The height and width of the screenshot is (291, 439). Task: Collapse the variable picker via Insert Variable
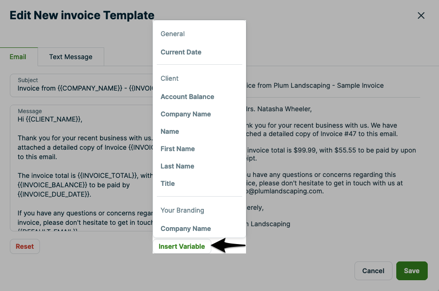182,246
